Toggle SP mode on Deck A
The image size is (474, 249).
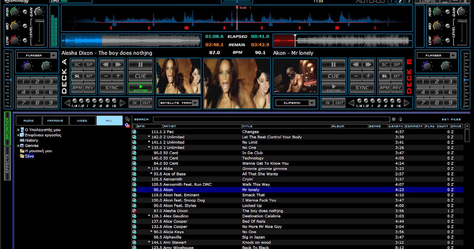89,64
